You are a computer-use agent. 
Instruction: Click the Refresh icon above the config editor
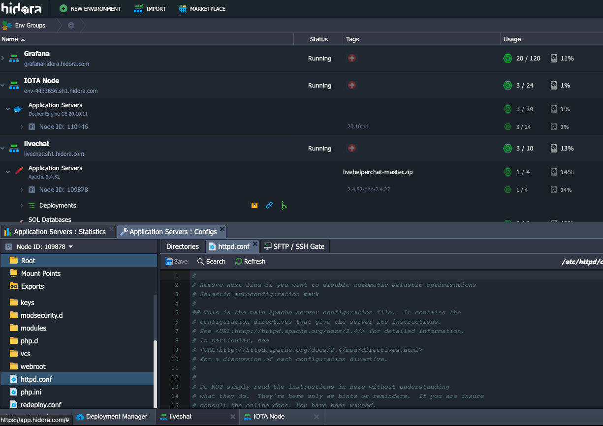click(250, 261)
